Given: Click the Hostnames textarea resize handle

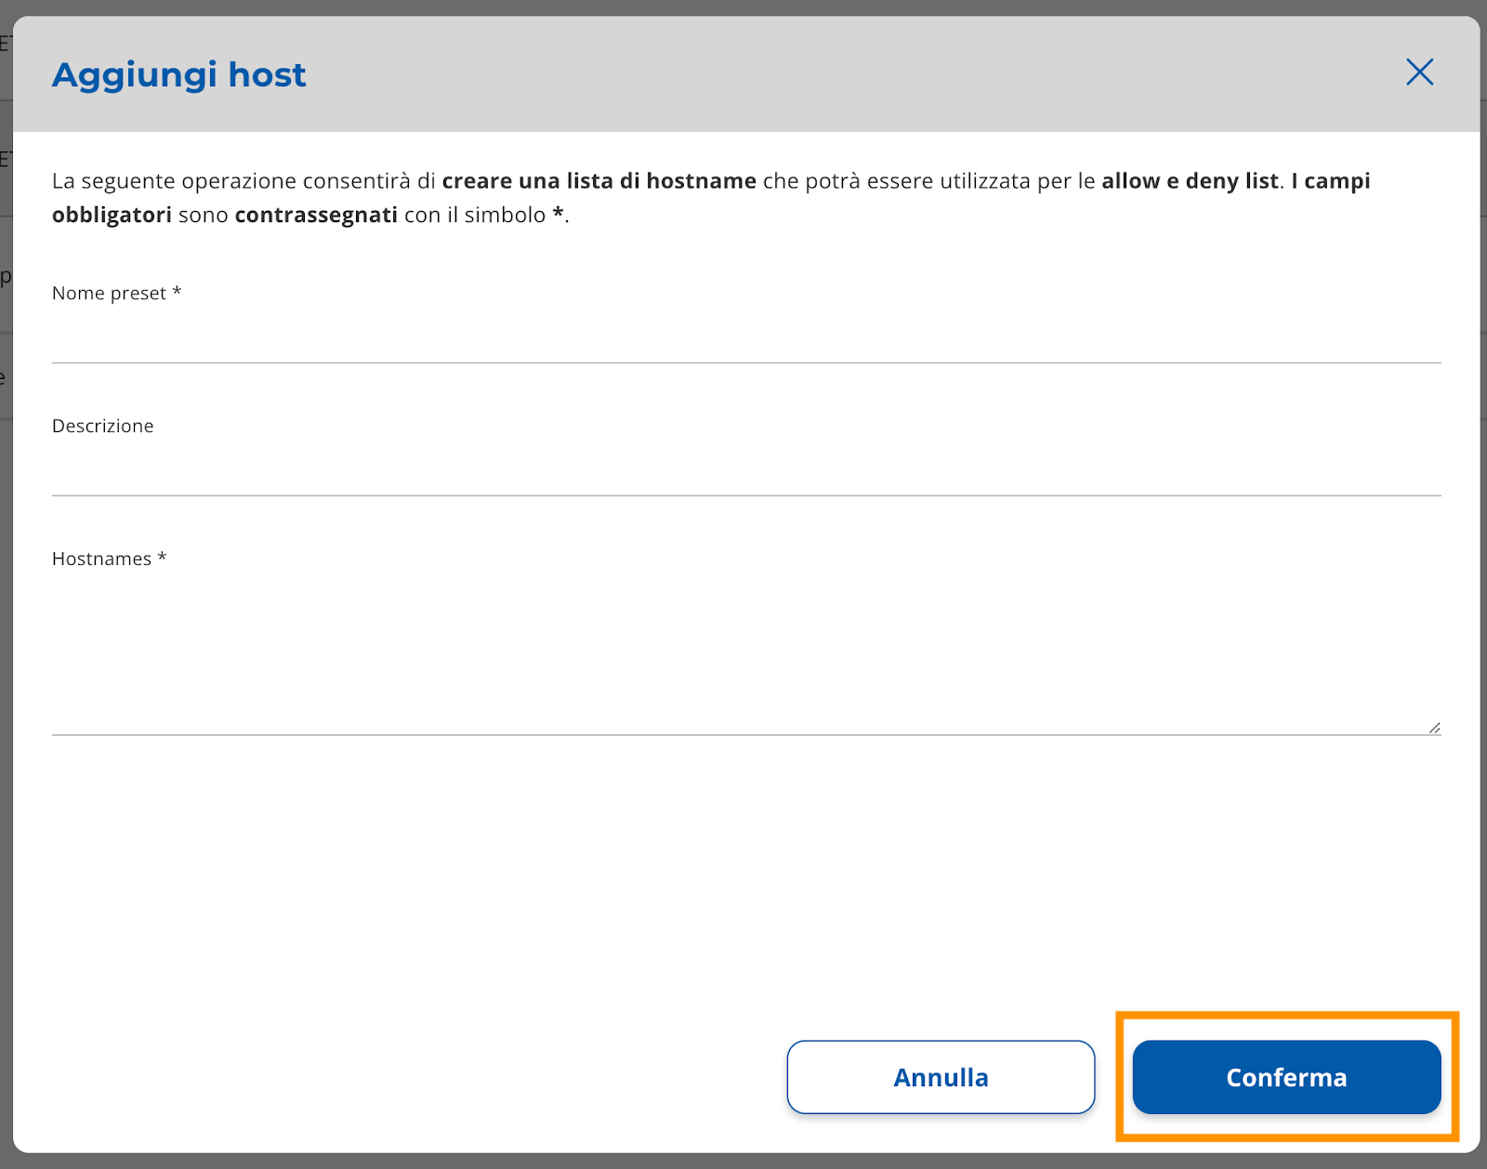Looking at the screenshot, I should (1434, 728).
